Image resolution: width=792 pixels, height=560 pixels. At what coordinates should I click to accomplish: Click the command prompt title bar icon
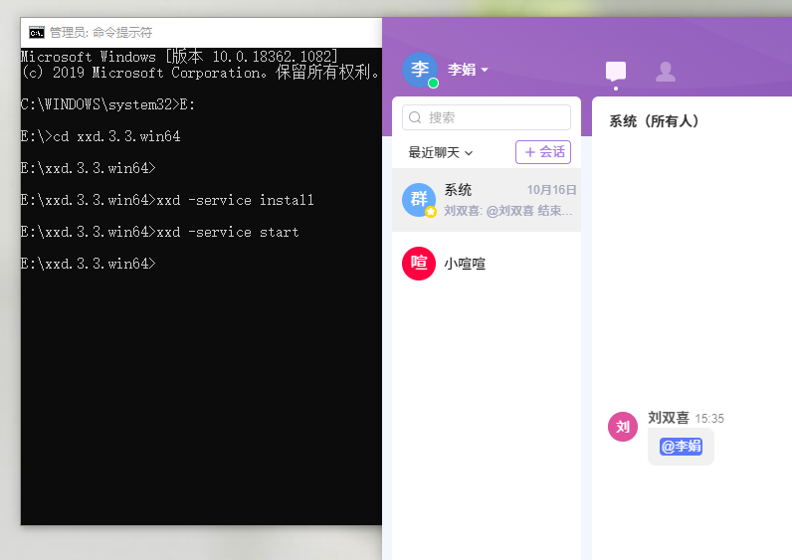click(36, 32)
